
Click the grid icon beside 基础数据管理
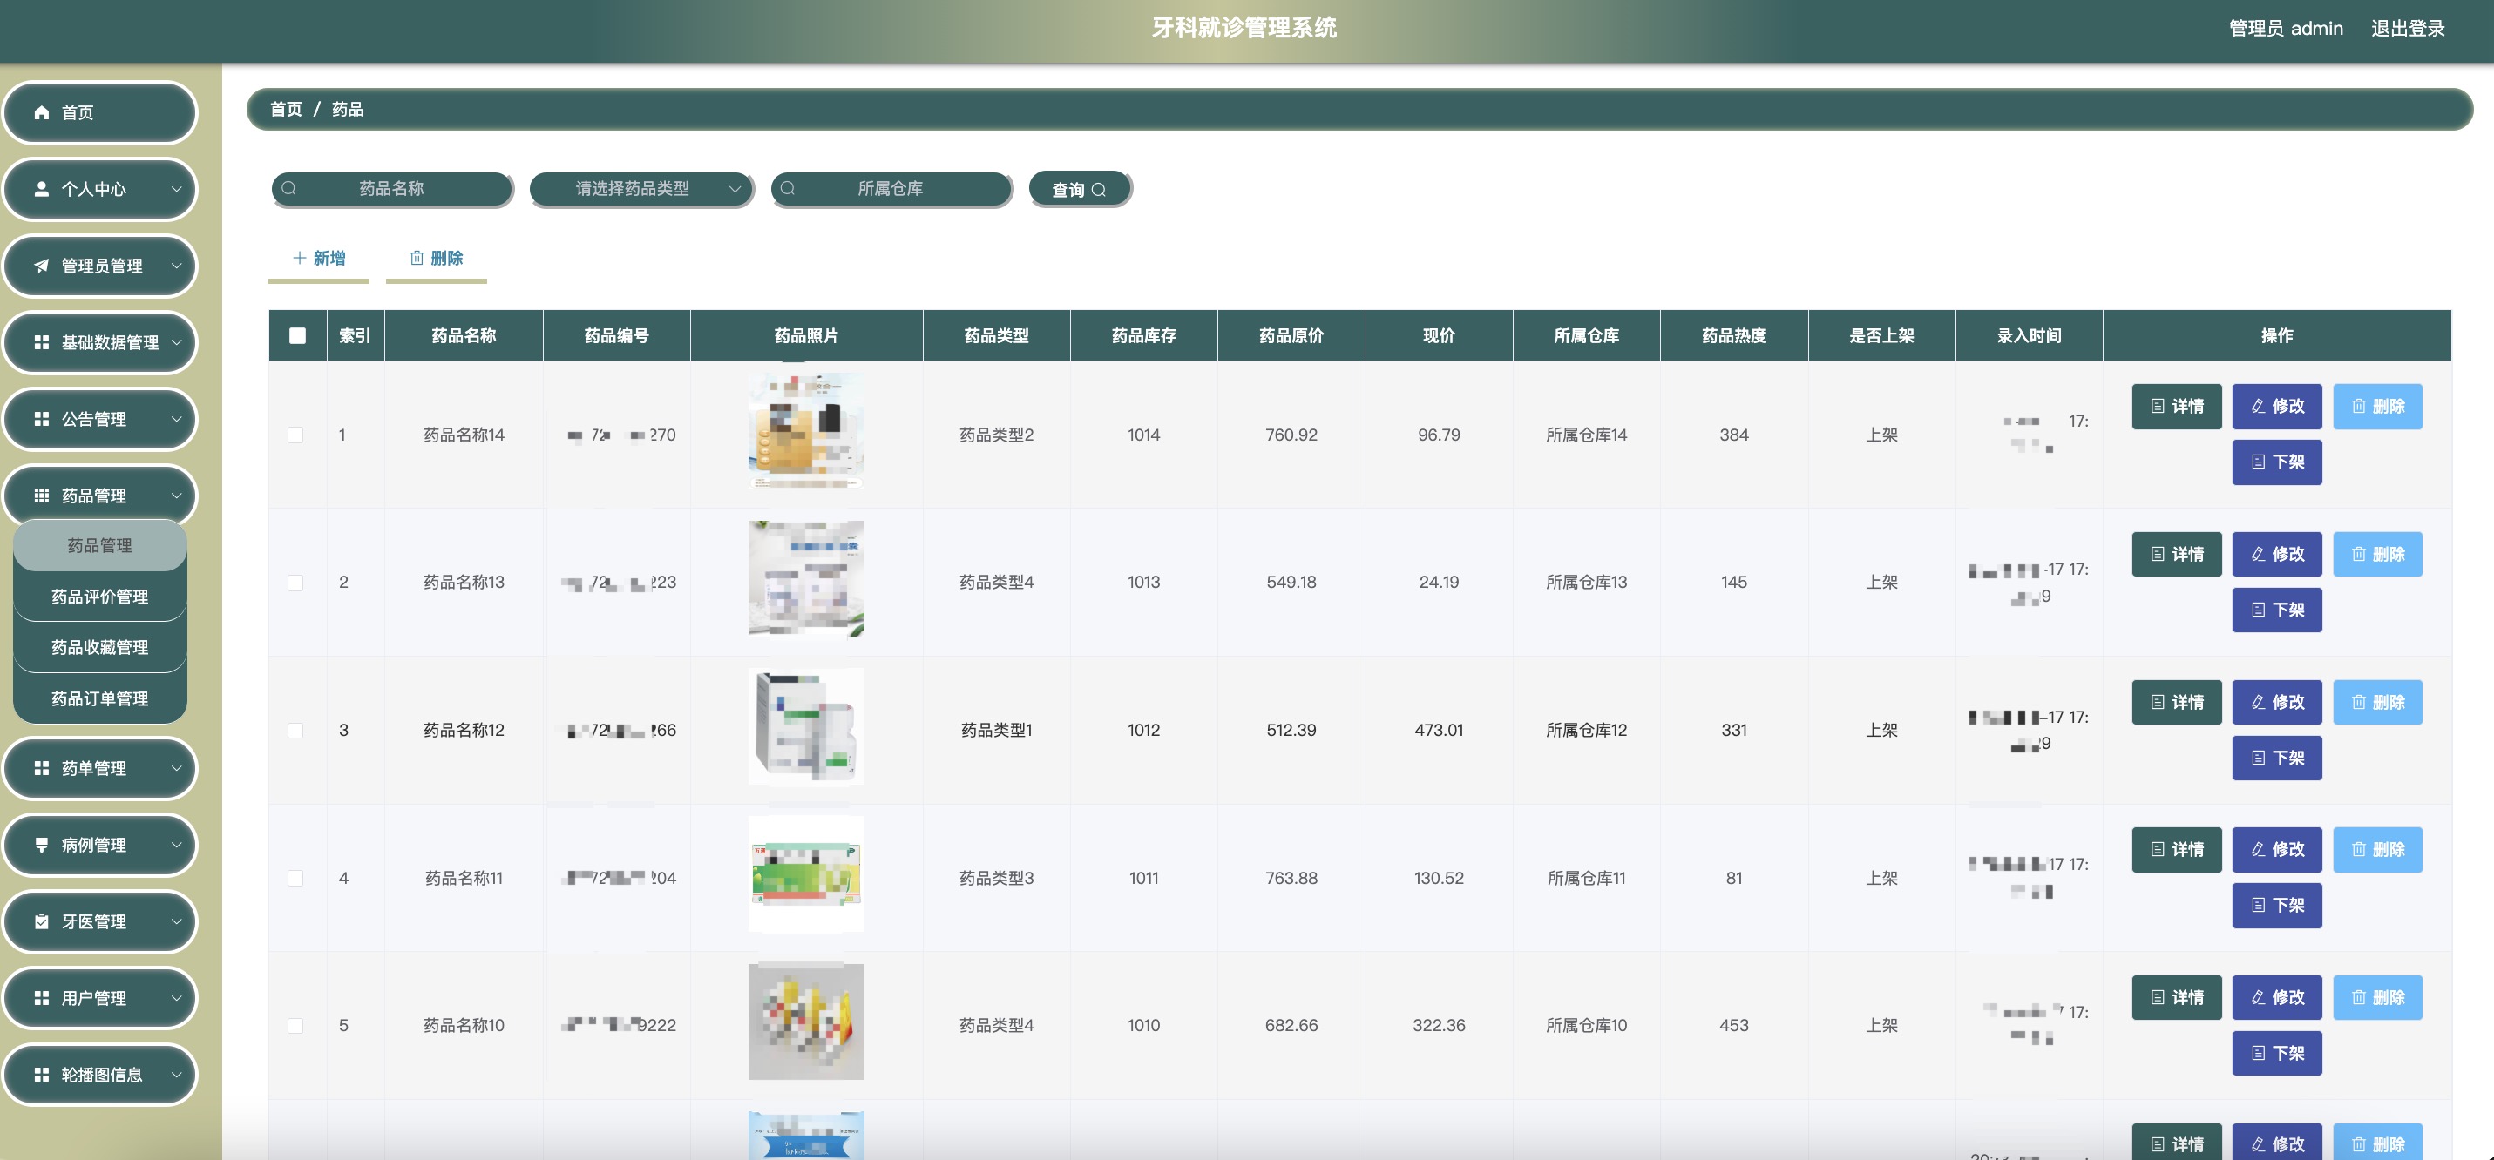(x=42, y=341)
